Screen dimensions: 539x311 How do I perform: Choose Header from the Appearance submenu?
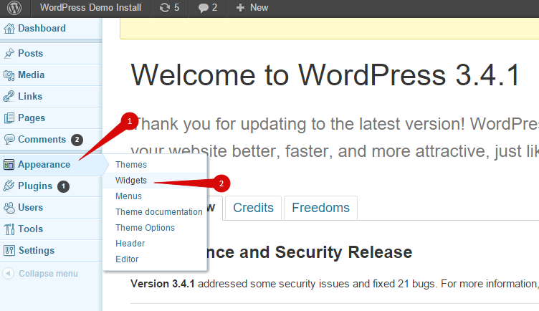[x=130, y=244]
